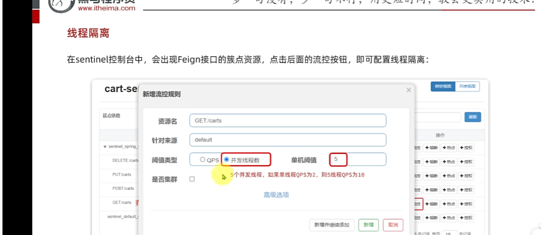Add 授权 rule for POST:/carts row
Viewport: 542px width, 235px height.
click(466, 190)
